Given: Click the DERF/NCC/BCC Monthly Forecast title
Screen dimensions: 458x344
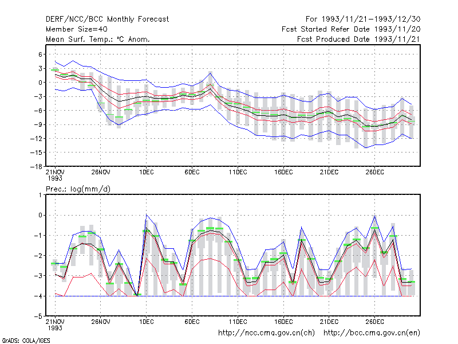Looking at the screenshot, I should [x=107, y=19].
